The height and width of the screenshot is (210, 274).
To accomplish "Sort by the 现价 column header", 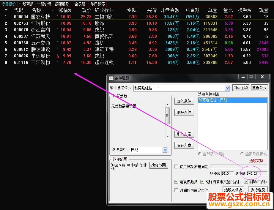I will click(87, 10).
